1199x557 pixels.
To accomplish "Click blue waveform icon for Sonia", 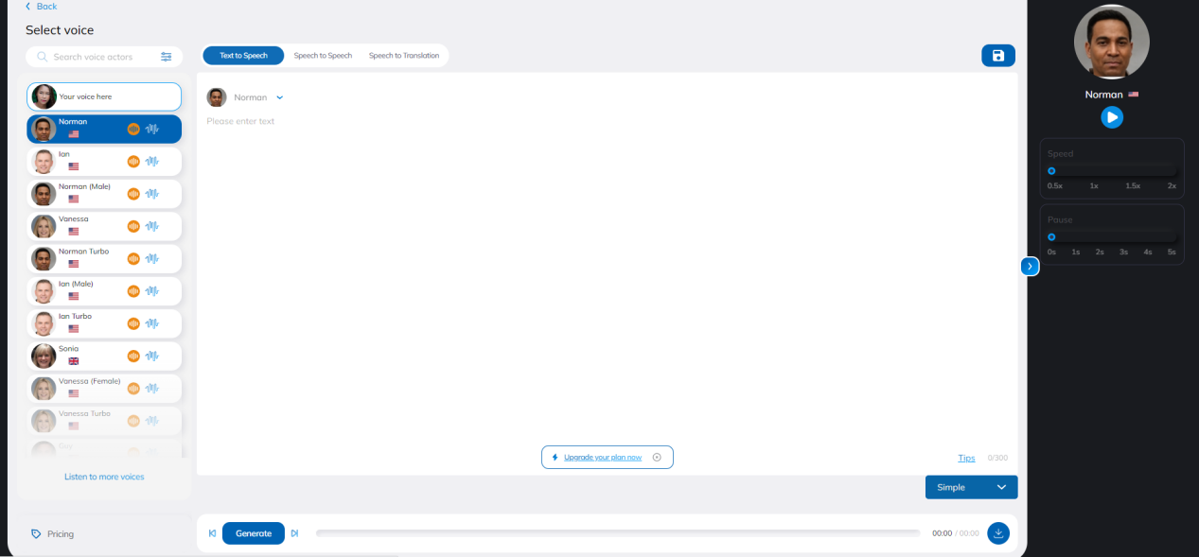I will click(x=152, y=356).
